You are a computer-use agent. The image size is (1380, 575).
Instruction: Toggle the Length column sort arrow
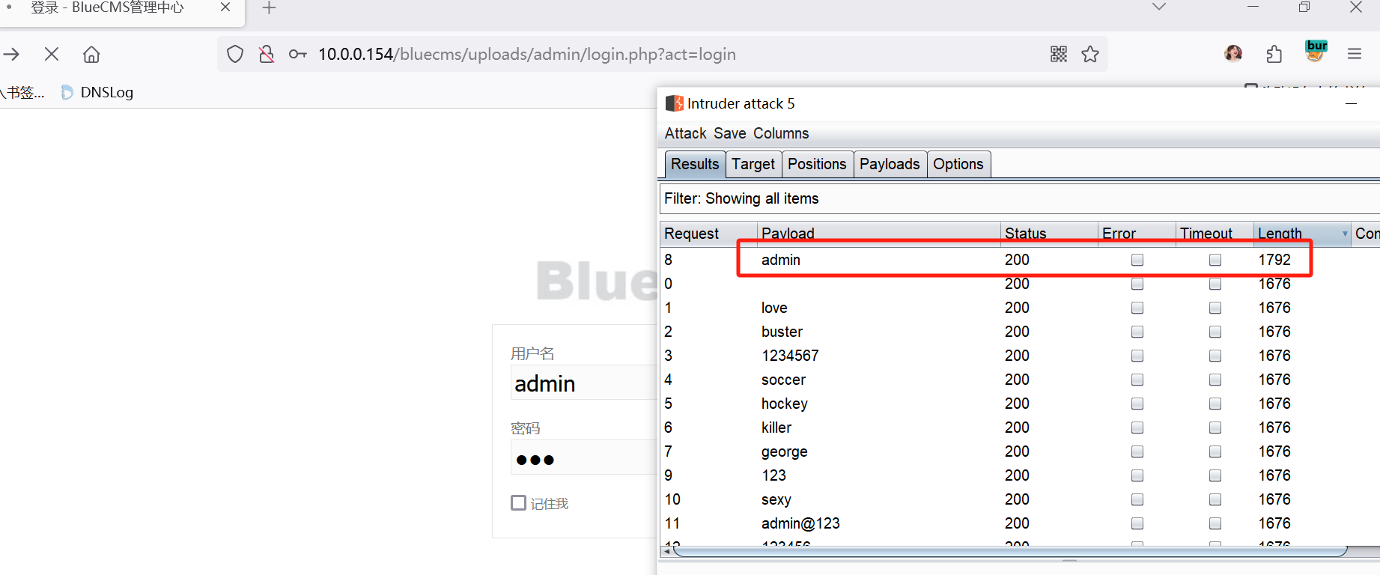pyautogui.click(x=1345, y=234)
